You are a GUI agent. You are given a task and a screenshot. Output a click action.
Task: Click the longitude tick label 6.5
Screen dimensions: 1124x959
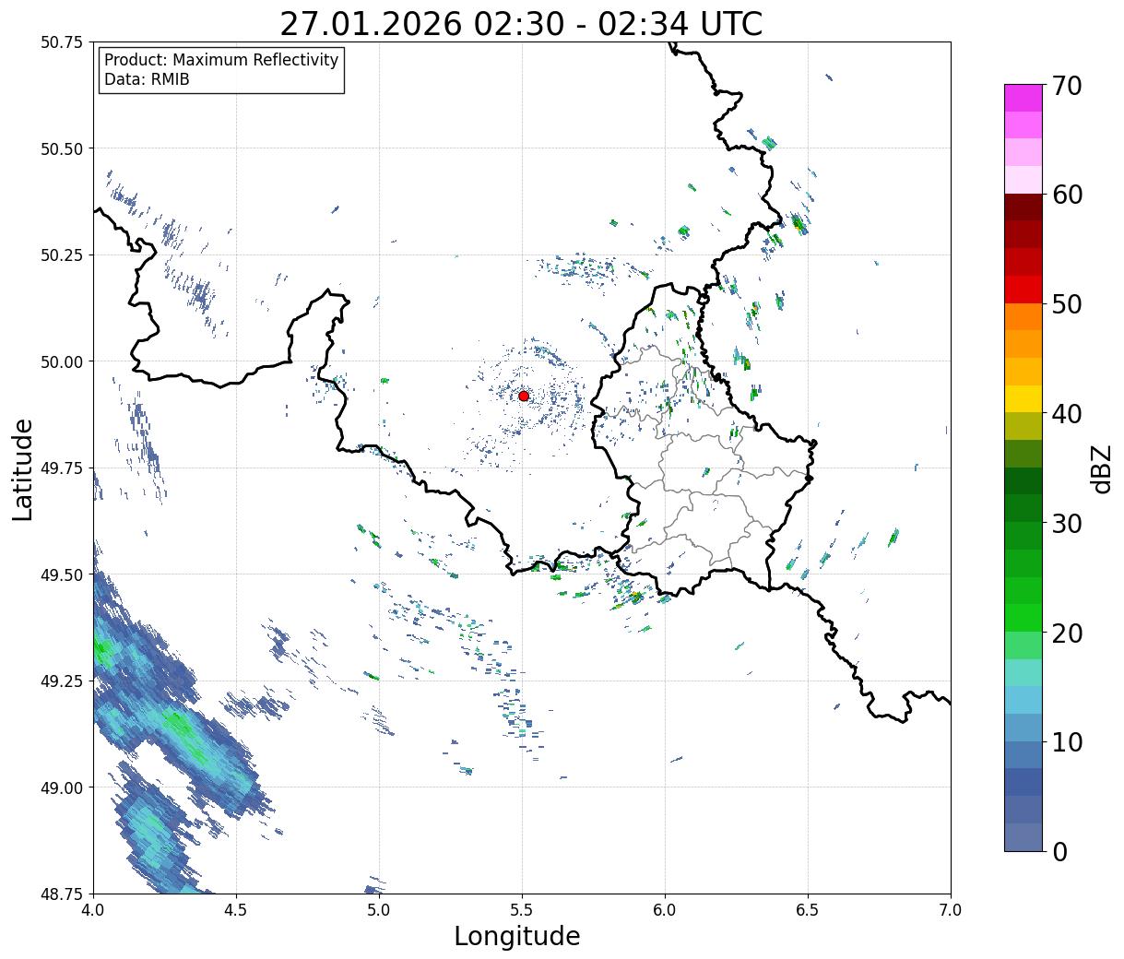coord(808,910)
